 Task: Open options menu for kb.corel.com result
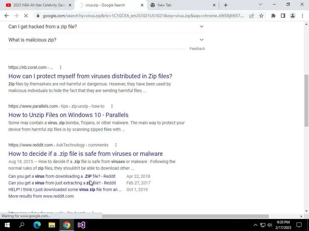(x=60, y=67)
